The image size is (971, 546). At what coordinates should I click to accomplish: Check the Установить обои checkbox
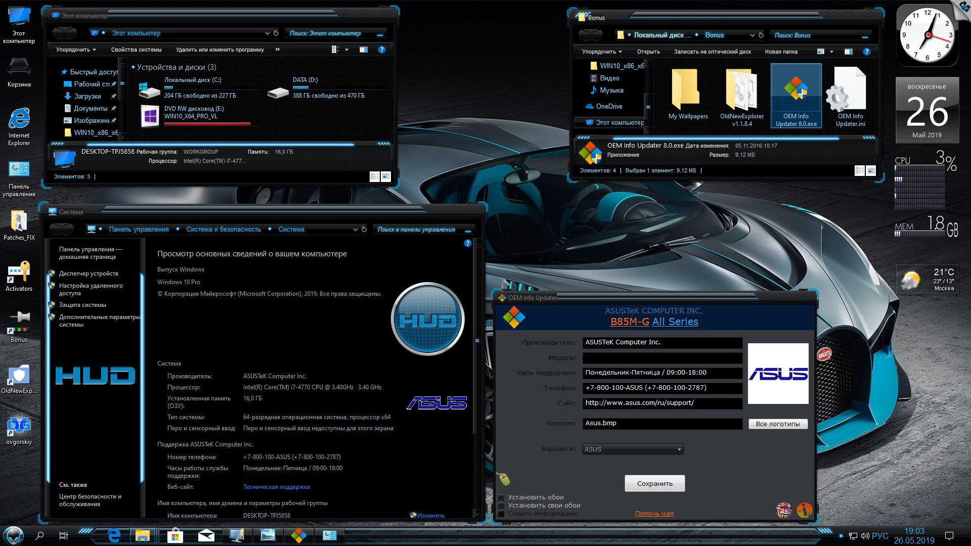tap(501, 497)
